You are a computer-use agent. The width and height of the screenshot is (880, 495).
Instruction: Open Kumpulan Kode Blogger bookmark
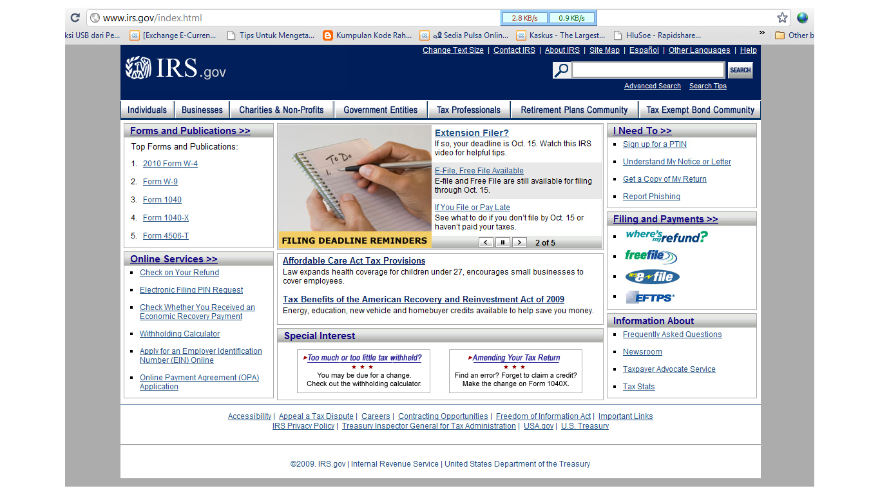(x=367, y=35)
